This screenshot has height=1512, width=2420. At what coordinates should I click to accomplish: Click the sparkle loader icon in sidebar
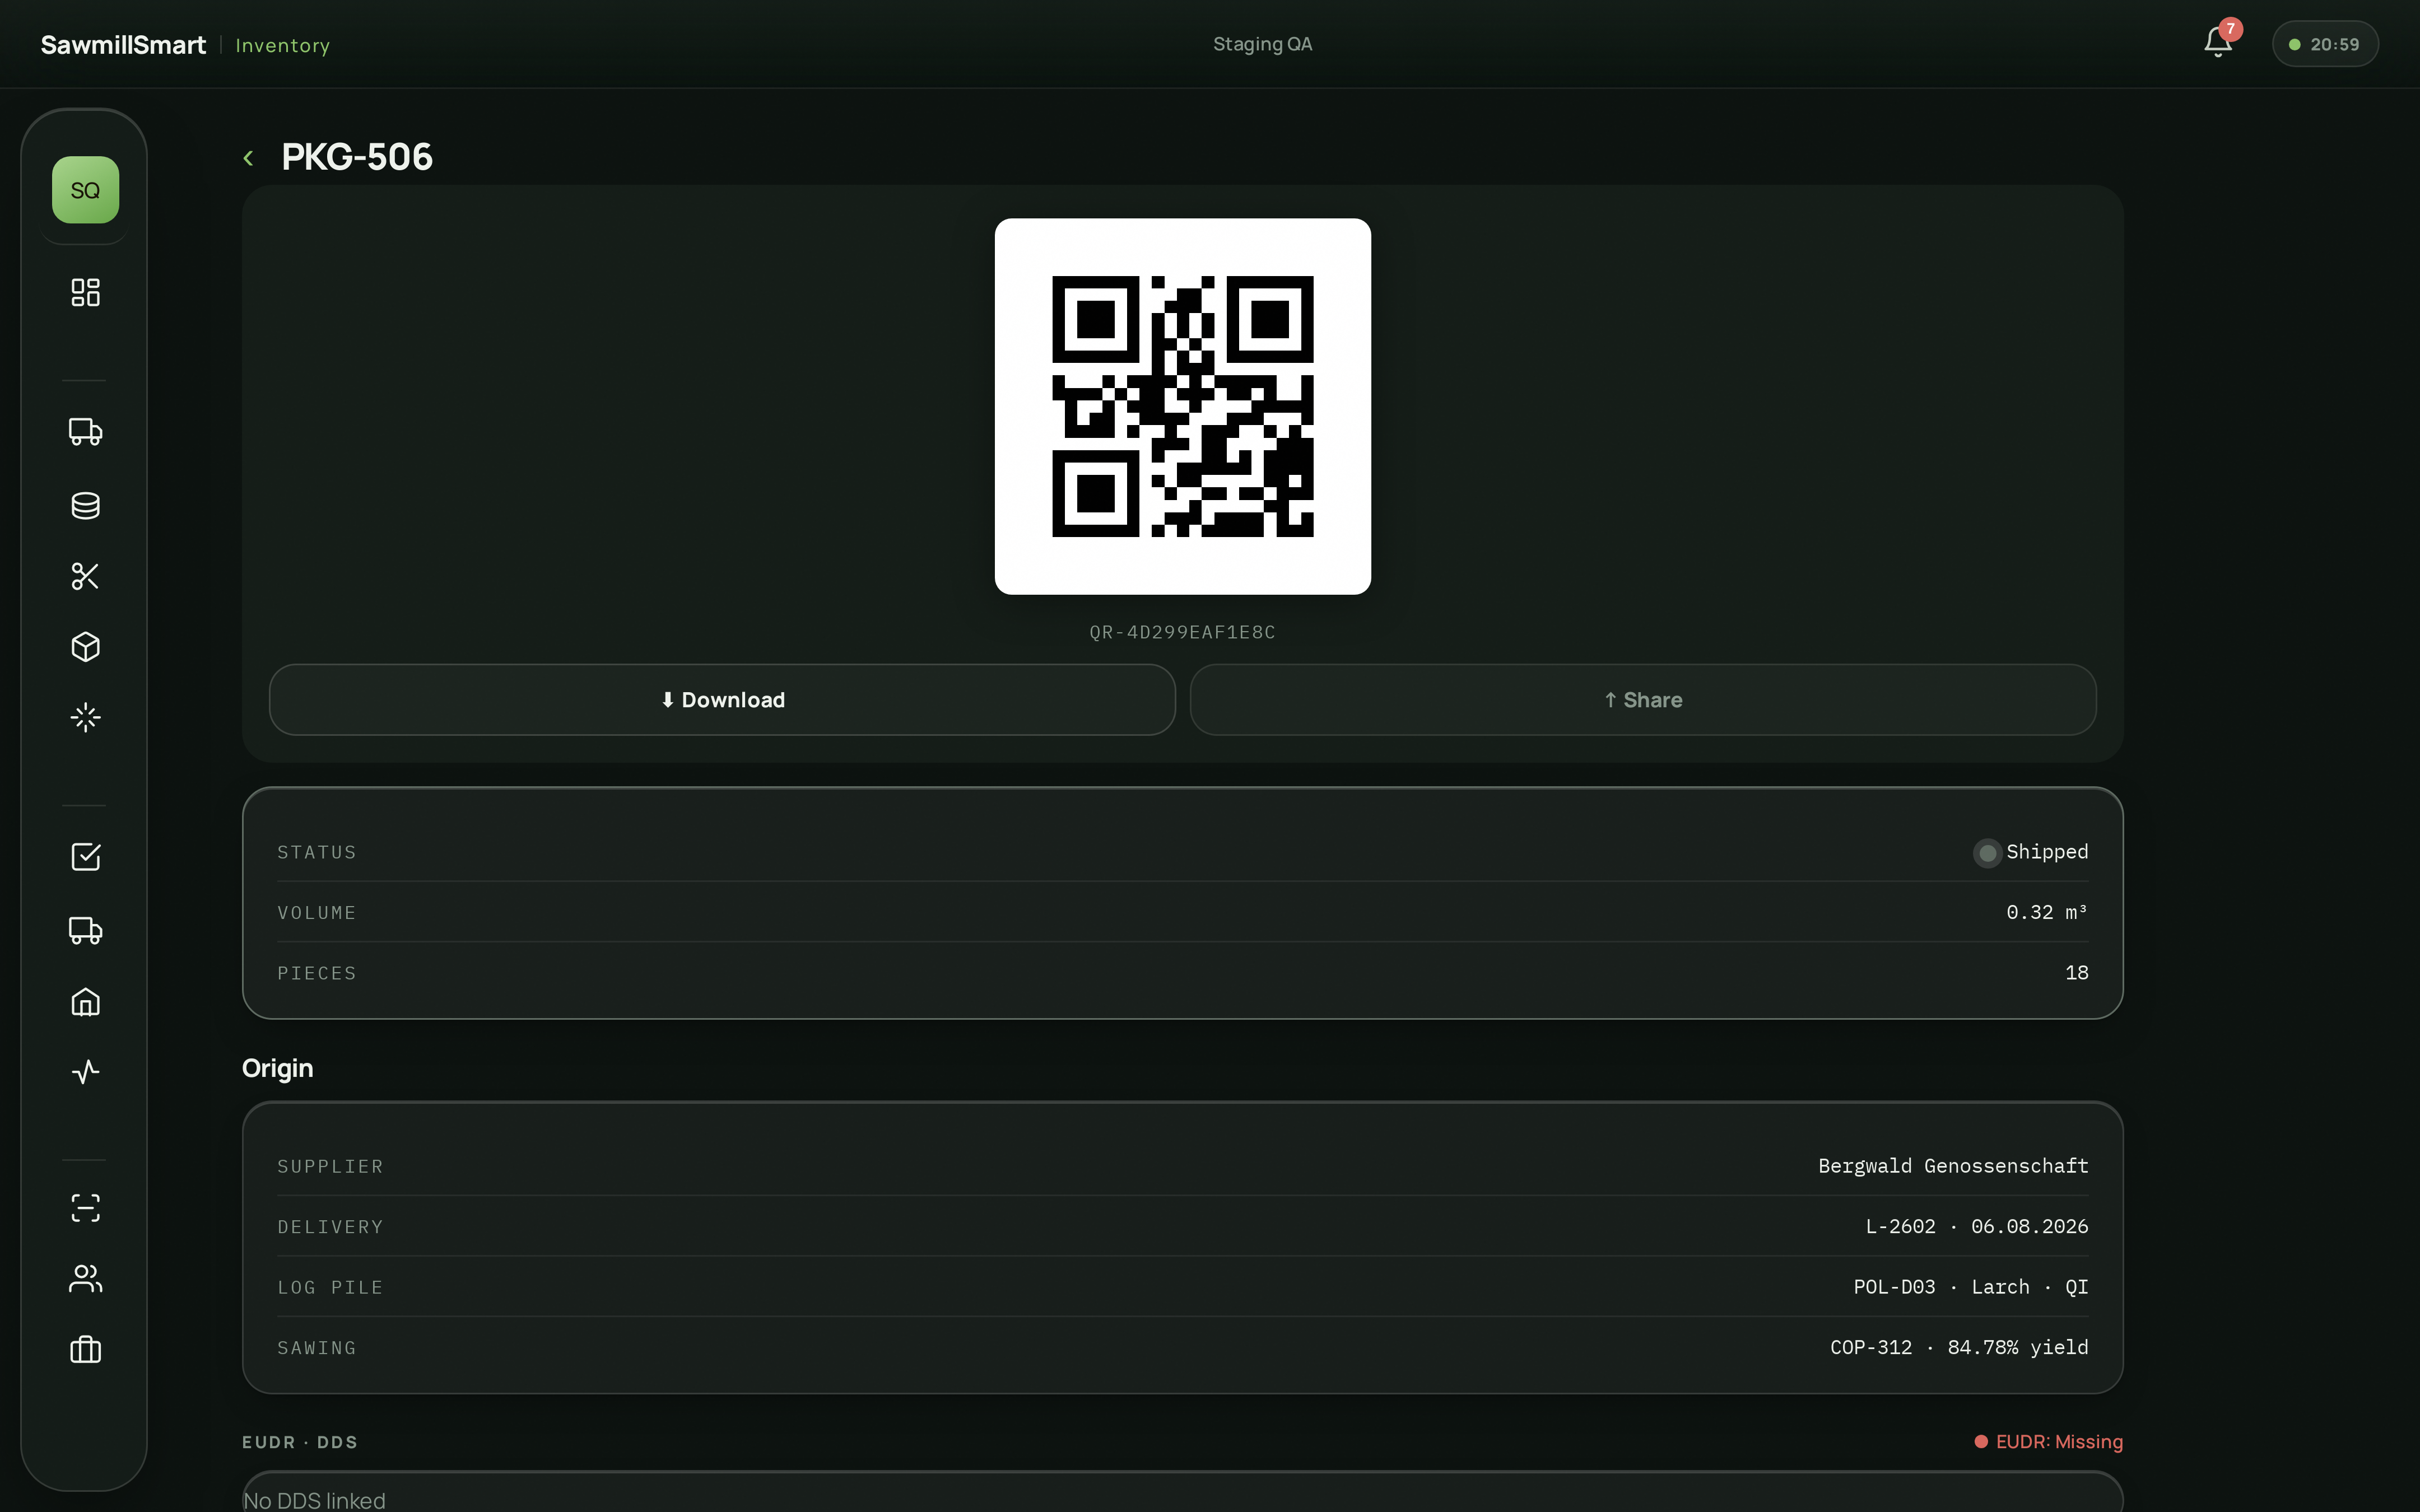coord(85,717)
